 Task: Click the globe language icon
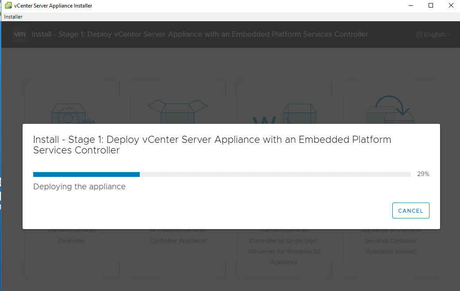coord(419,34)
